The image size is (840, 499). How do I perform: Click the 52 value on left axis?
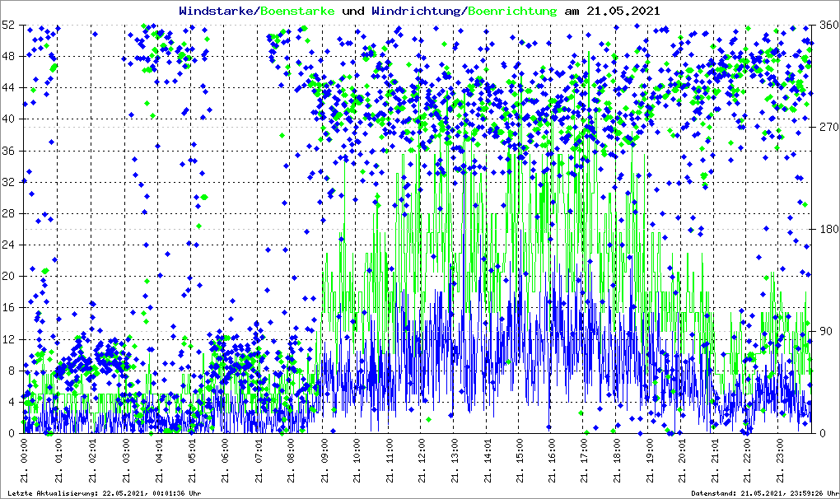[x=8, y=25]
